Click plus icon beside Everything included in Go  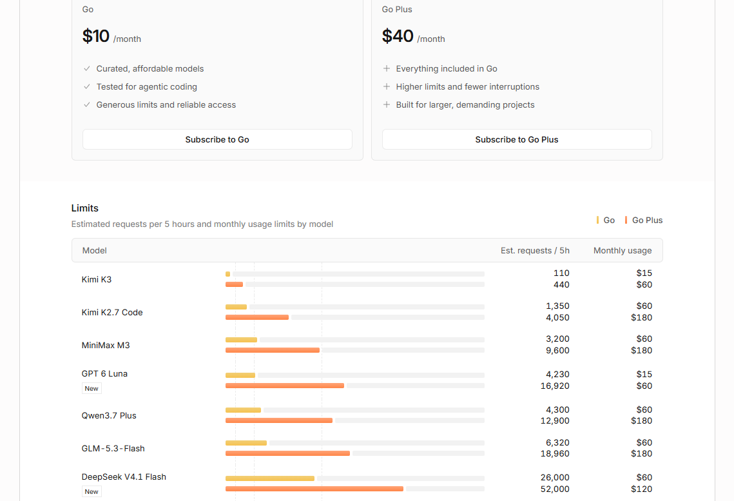coord(387,68)
